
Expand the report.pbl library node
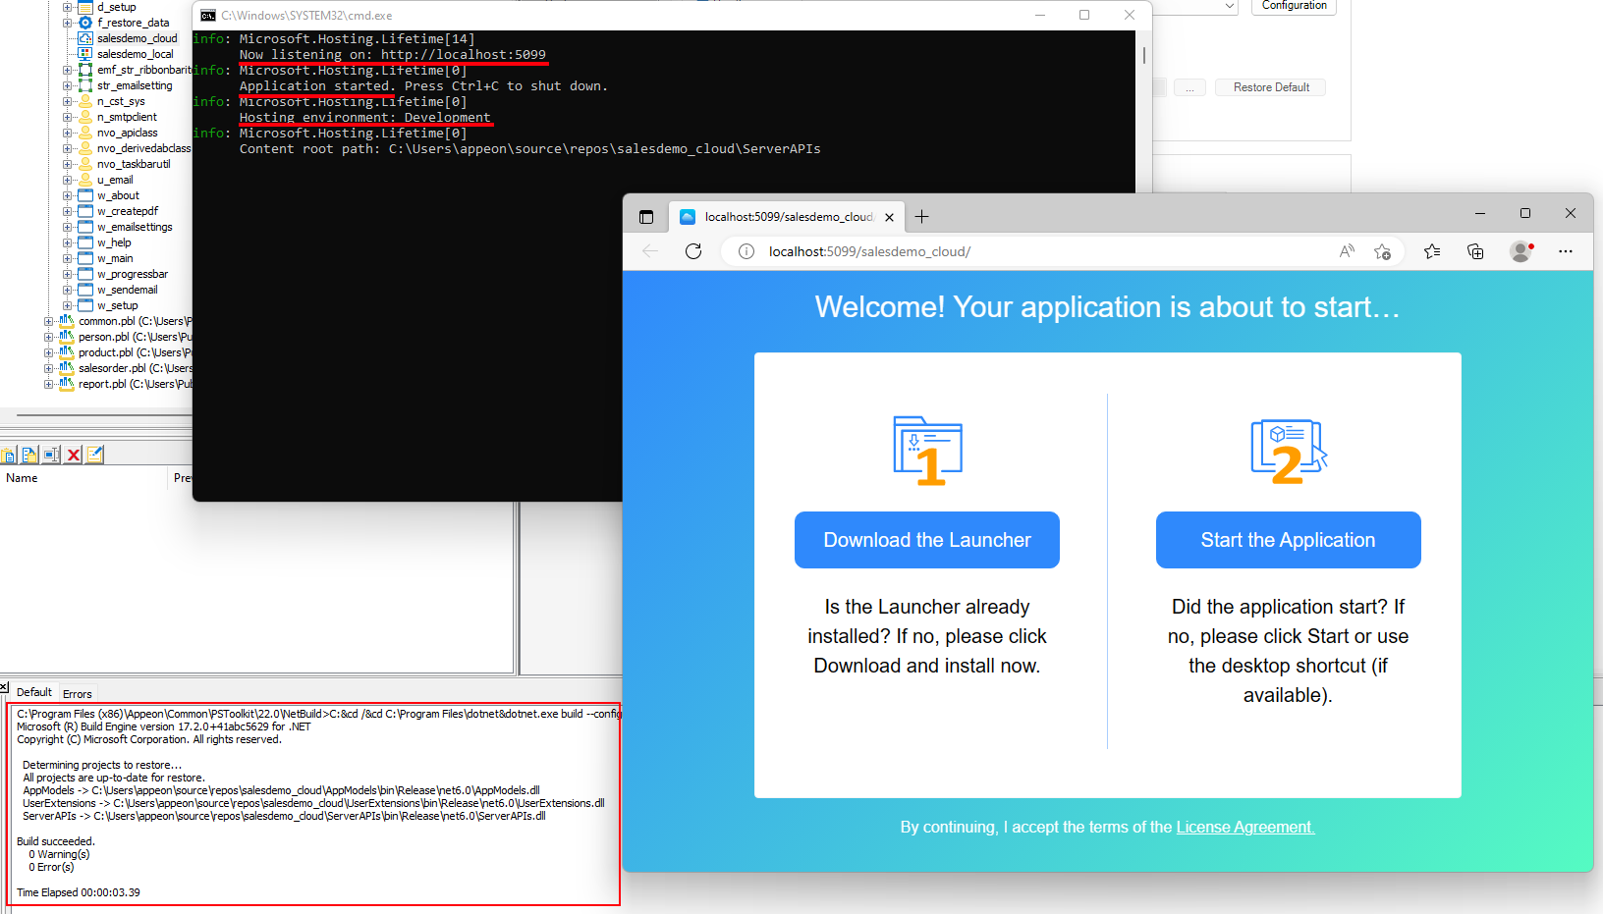coord(49,384)
